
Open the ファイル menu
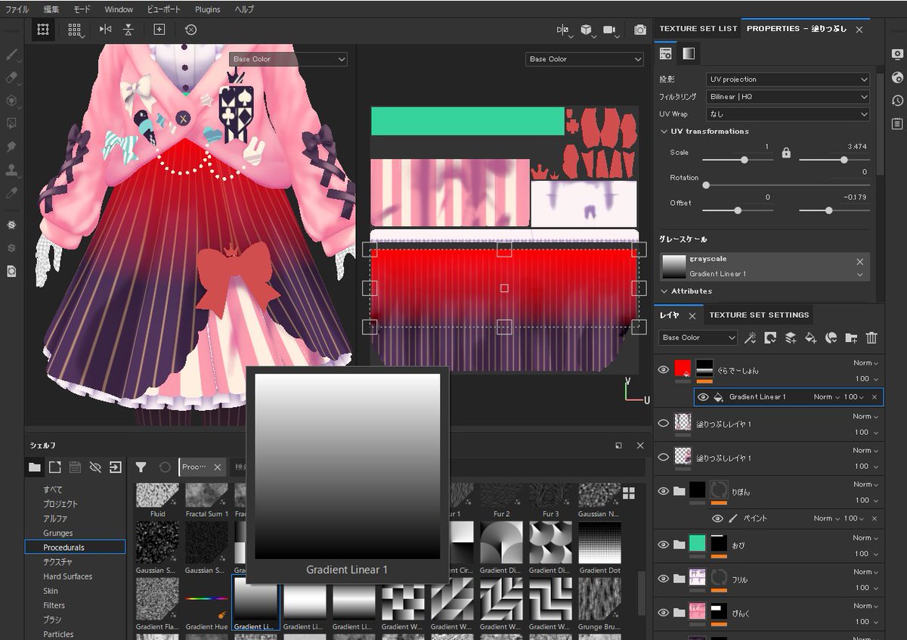[17, 9]
